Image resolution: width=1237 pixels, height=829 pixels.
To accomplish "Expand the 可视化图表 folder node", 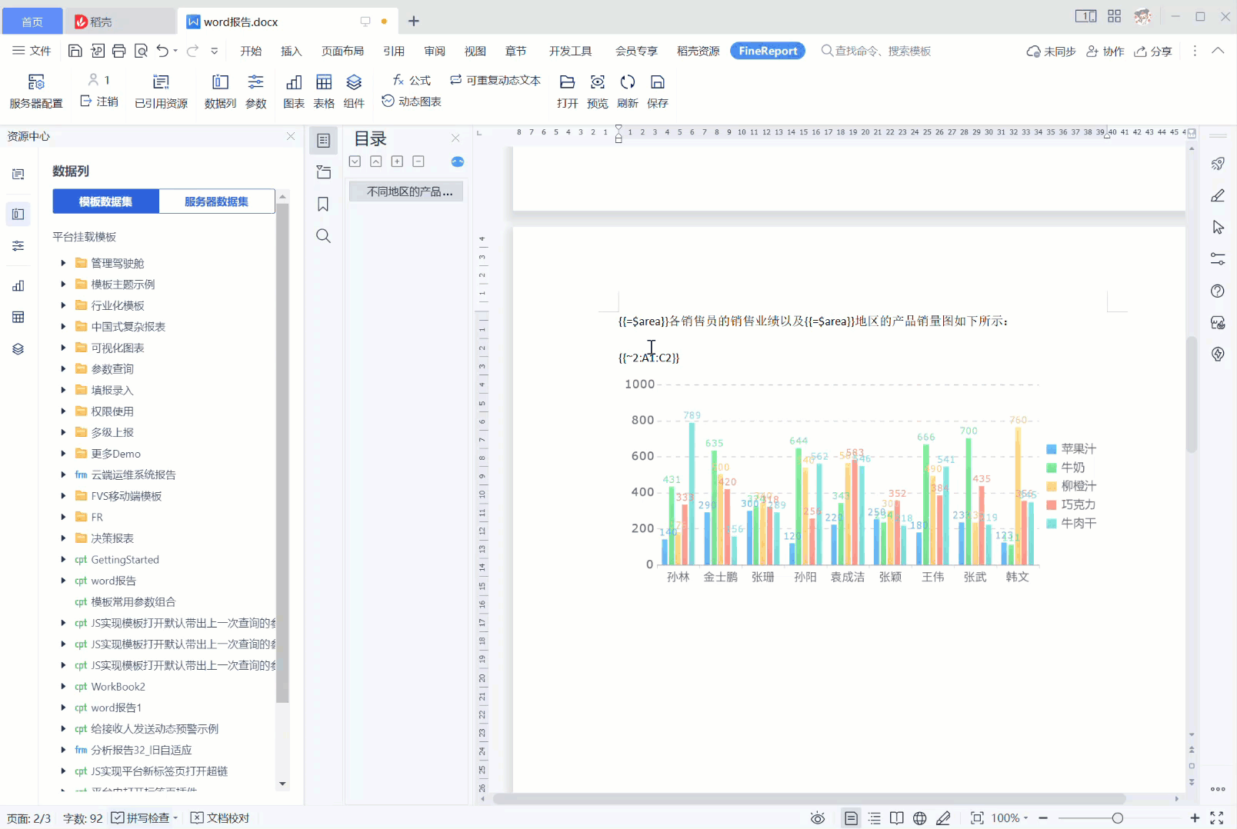I will coord(63,348).
